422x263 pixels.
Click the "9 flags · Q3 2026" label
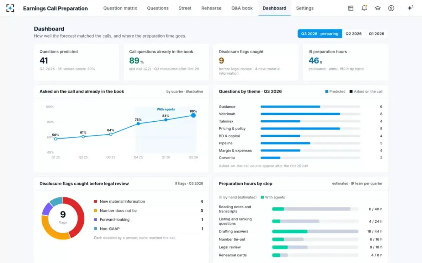[x=189, y=183]
